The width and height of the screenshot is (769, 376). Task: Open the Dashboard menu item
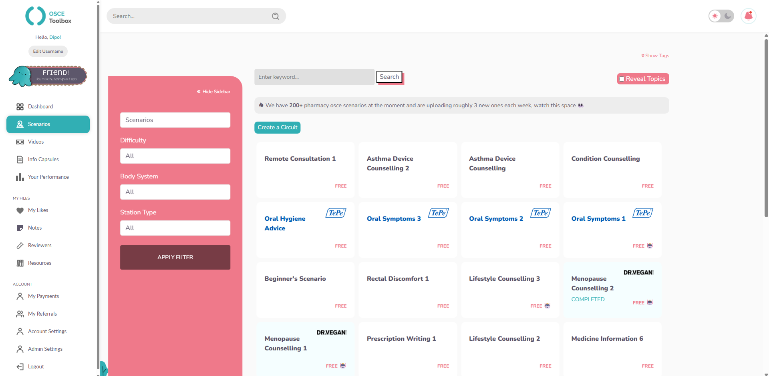48,107
